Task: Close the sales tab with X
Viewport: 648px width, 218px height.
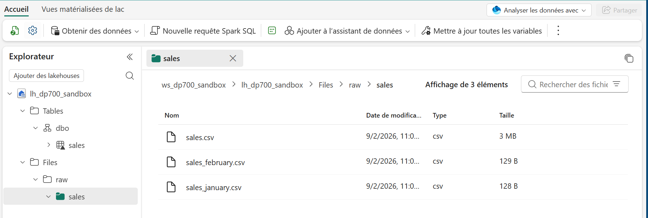Action: coord(233,58)
